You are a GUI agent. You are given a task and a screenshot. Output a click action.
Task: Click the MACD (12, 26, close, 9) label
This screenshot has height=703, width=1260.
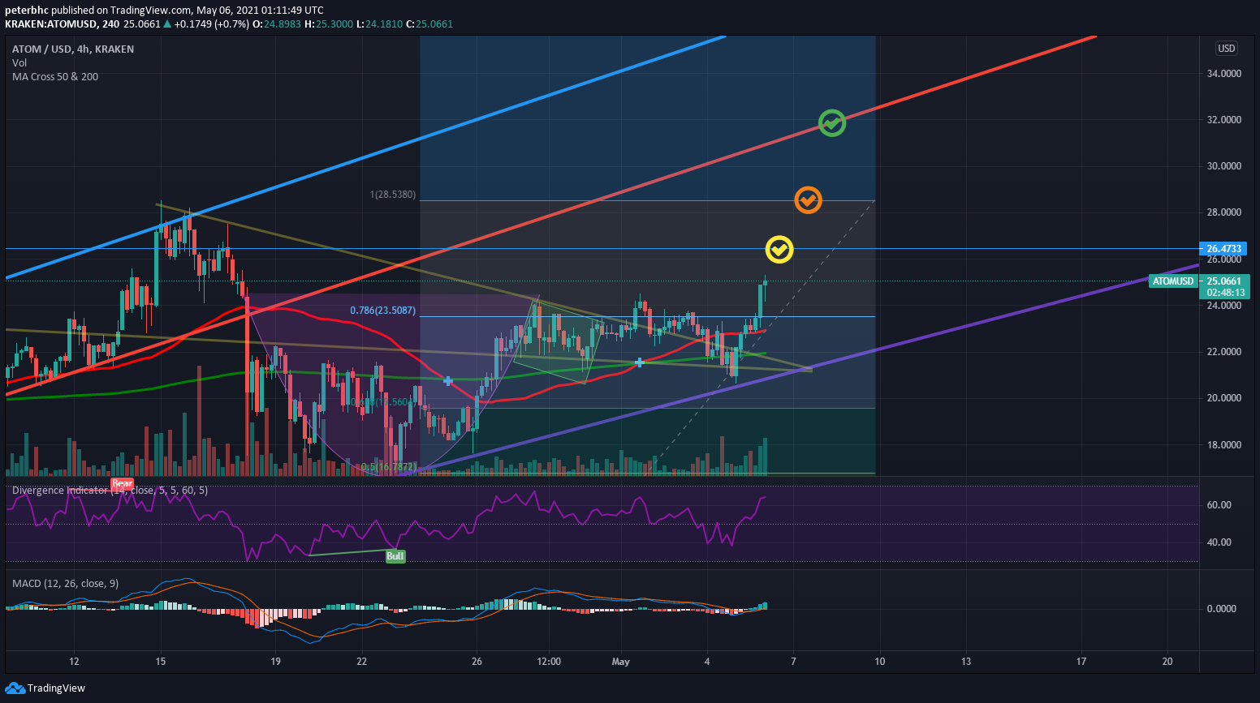[66, 584]
